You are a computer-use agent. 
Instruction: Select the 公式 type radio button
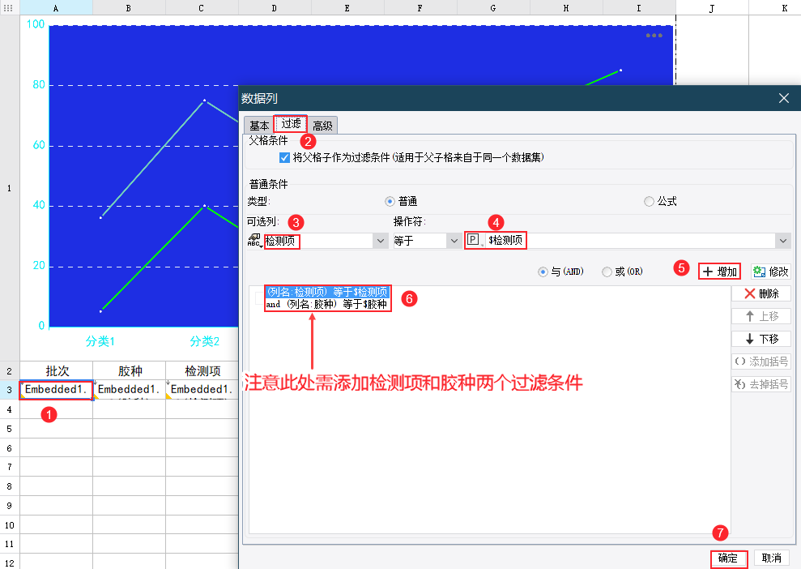649,202
